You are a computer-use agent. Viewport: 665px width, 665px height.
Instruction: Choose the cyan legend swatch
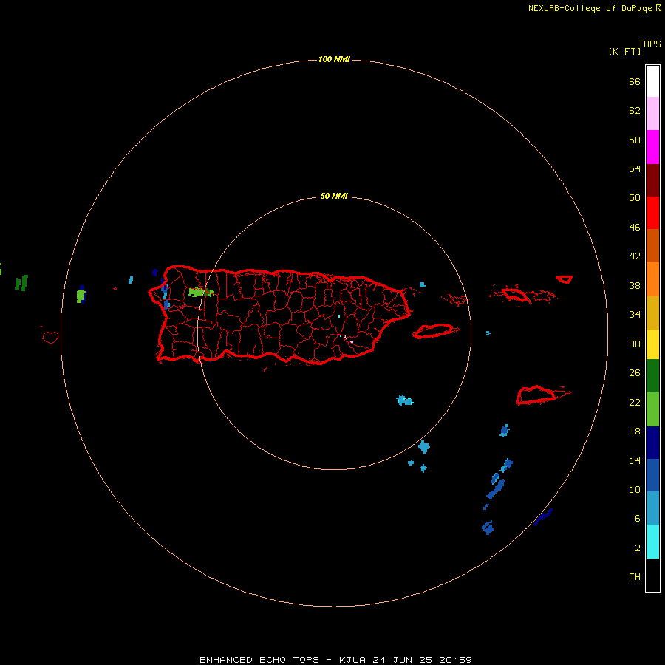pos(652,542)
